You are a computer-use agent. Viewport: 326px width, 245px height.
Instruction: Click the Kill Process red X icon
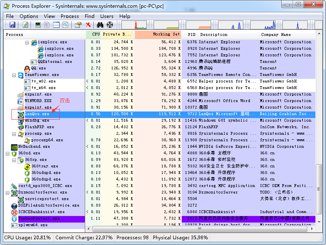pos(88,25)
